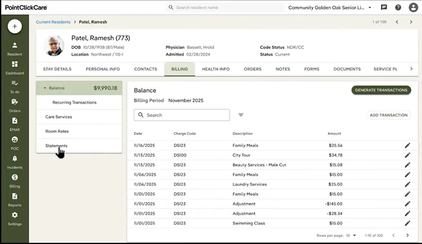Open Room Rates in the billing menu

pos(79,131)
